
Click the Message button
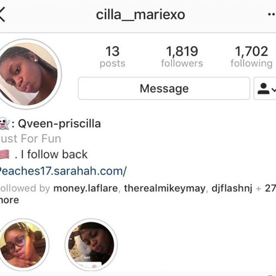(164, 88)
